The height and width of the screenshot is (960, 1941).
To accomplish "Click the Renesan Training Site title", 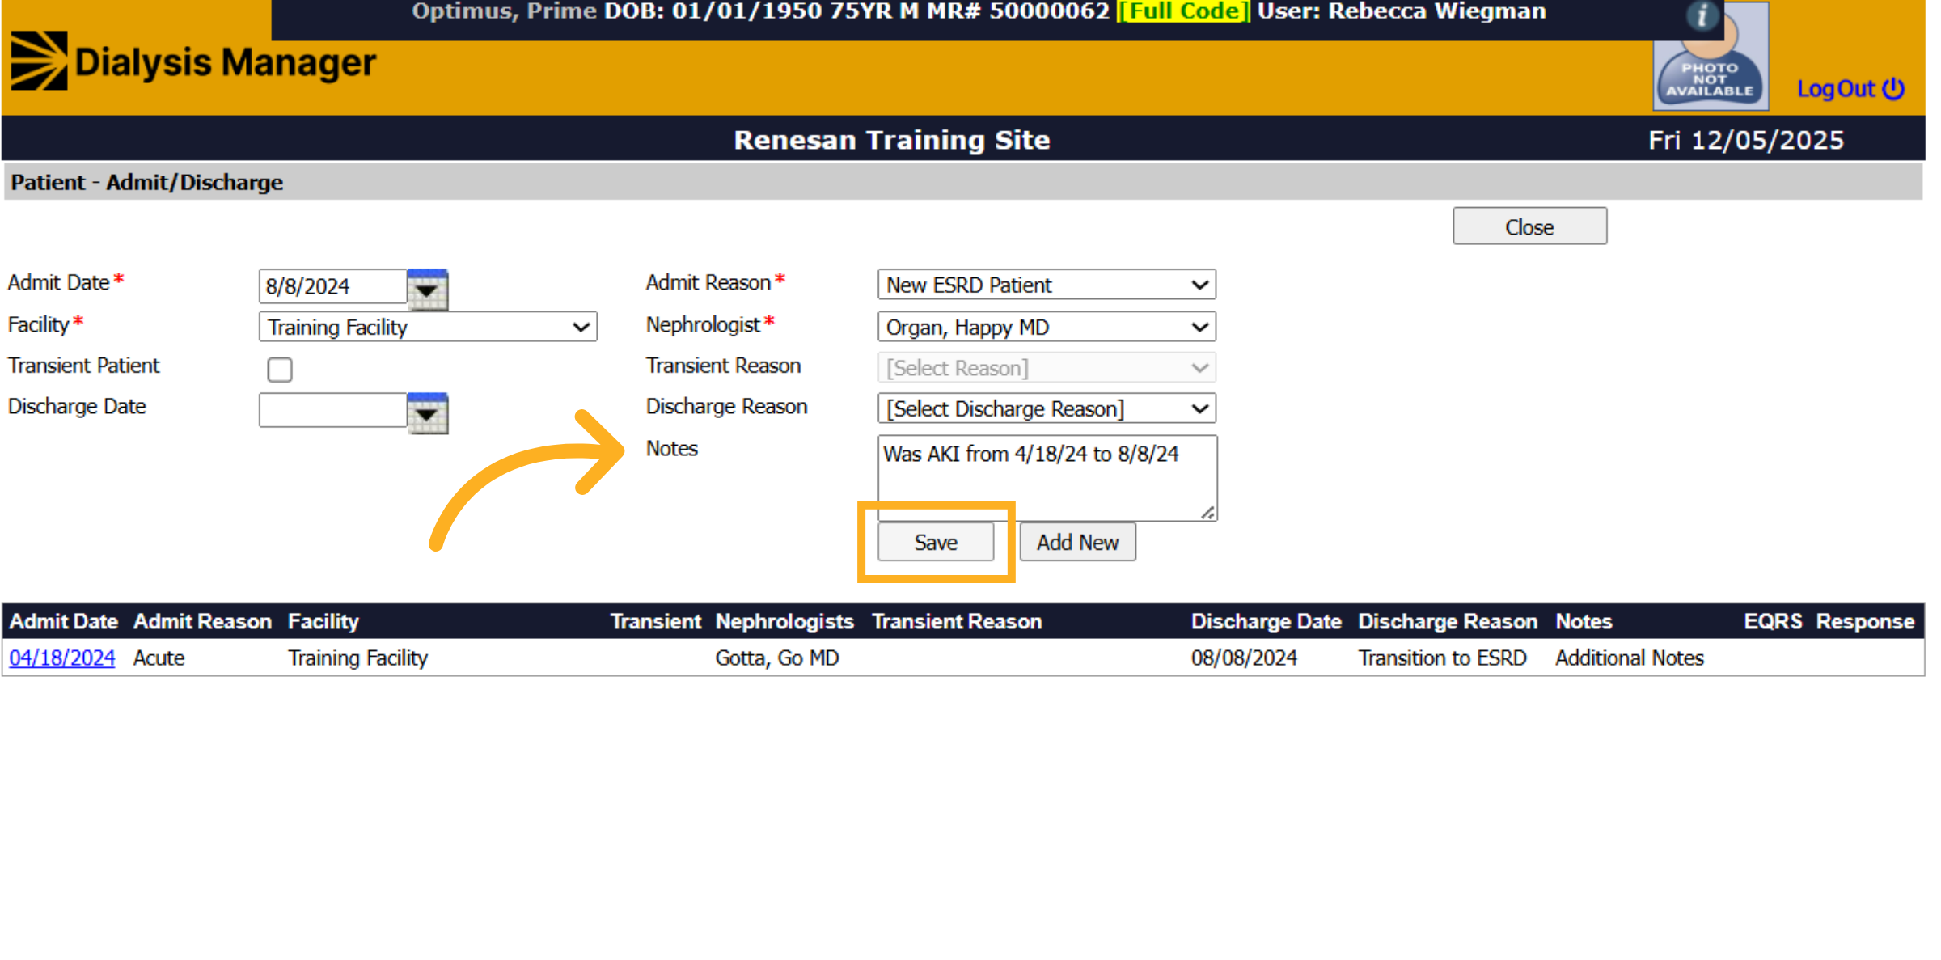I will tap(891, 140).
